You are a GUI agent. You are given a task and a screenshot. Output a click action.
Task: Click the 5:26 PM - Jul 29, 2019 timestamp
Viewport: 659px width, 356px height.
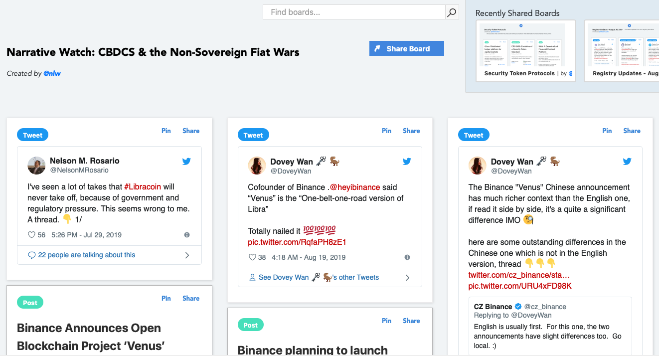pos(86,235)
